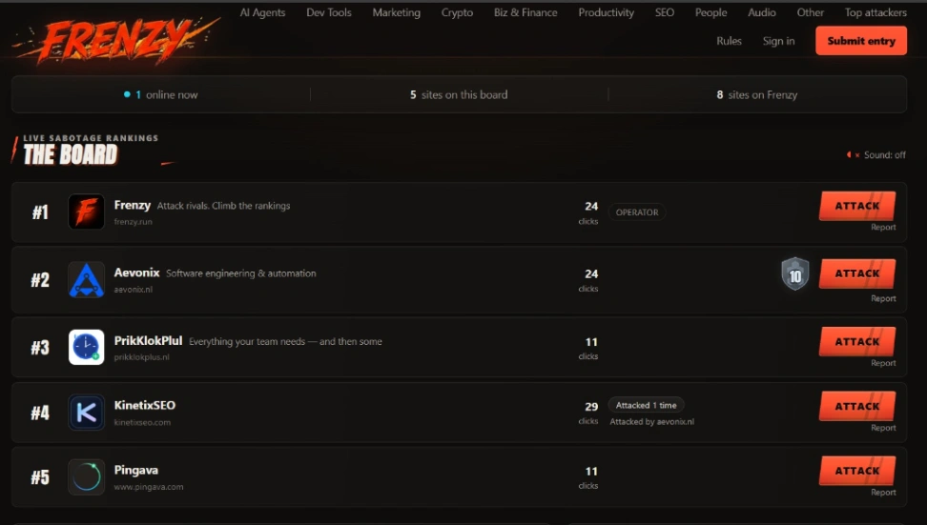Click Sign in link
Screen dimensions: 927x525
click(x=778, y=41)
